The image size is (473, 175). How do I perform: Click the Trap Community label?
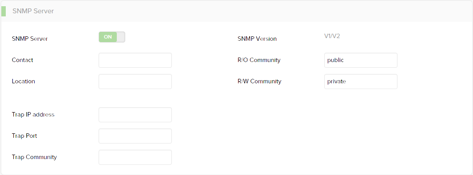coord(34,157)
